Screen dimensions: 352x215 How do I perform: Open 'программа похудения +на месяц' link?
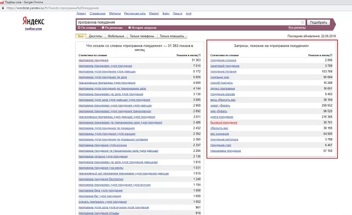point(101,168)
